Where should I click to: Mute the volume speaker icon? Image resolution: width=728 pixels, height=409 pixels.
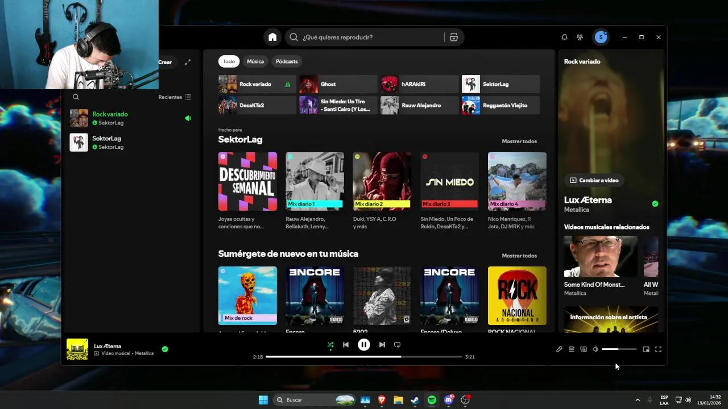595,349
